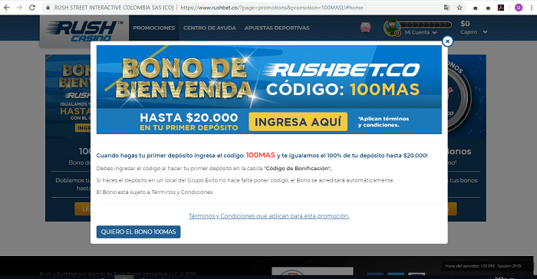Bookmark this page with the star icon
Screen dimensions: 537x279
(x=460, y=8)
